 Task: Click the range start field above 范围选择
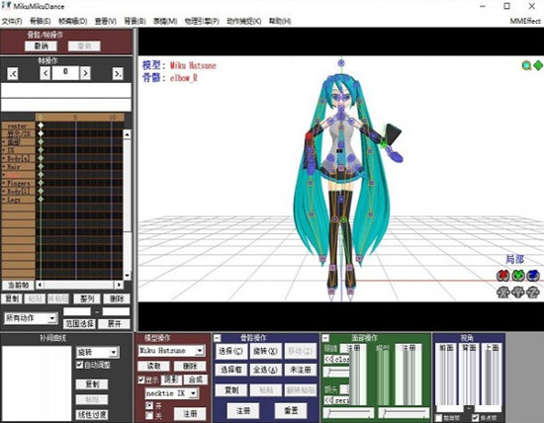[x=77, y=311]
